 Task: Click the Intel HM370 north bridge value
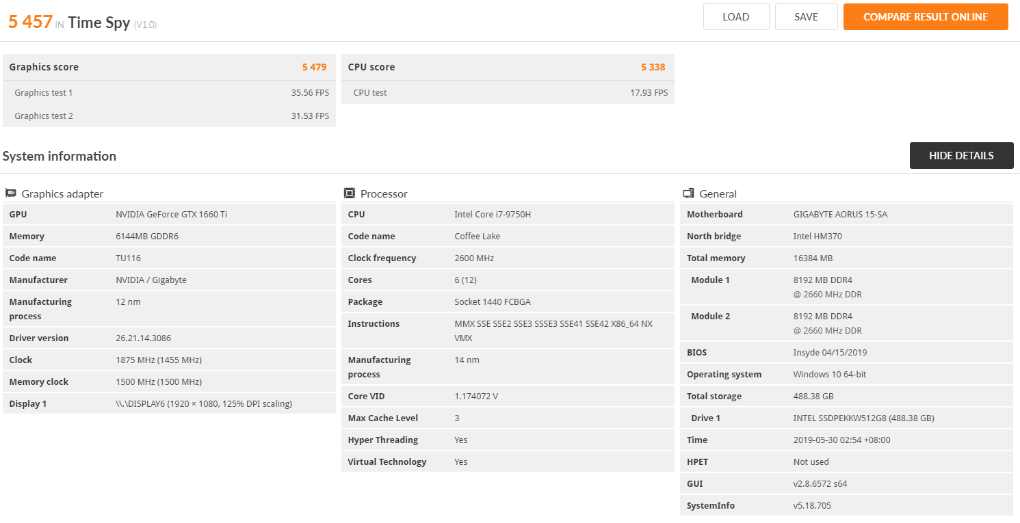pos(818,236)
